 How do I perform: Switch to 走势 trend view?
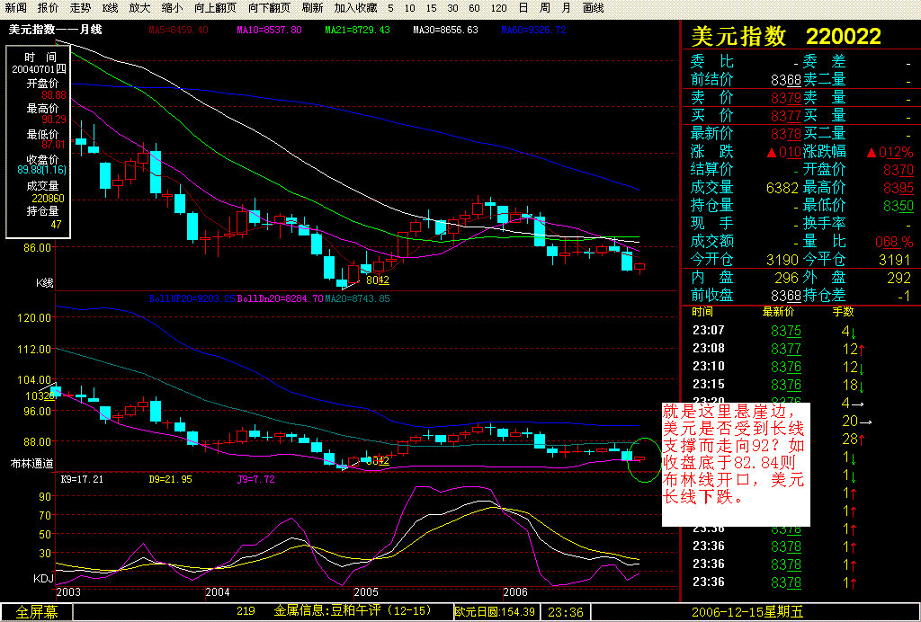pos(80,8)
